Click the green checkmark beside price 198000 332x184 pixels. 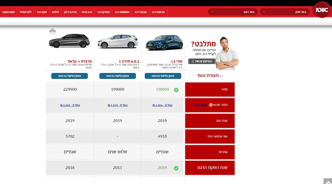click(x=176, y=90)
